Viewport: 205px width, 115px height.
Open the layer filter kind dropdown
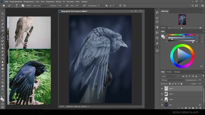coord(169,76)
